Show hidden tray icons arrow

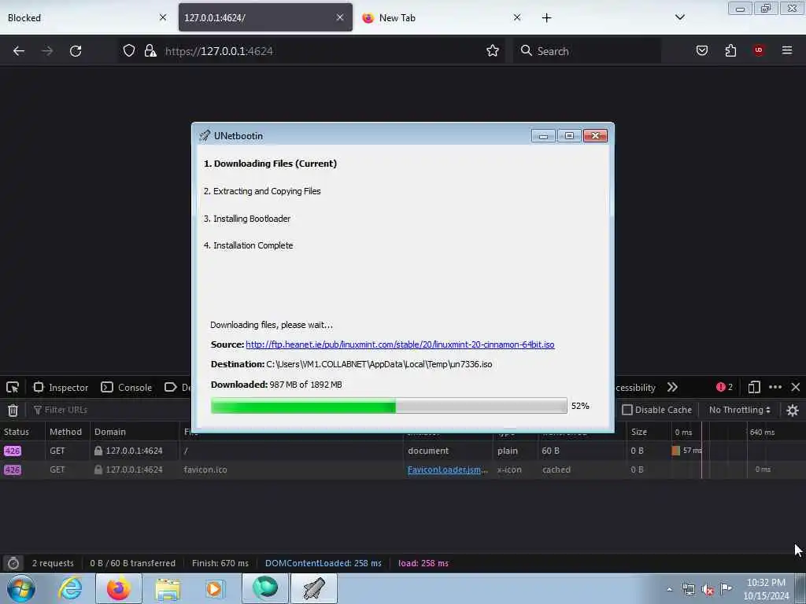[x=669, y=589]
